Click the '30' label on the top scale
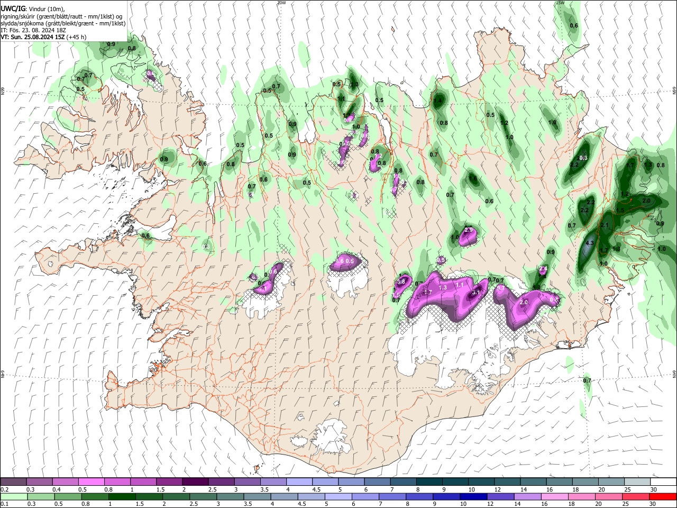Screen dimensions: 677x508 coord(654,489)
